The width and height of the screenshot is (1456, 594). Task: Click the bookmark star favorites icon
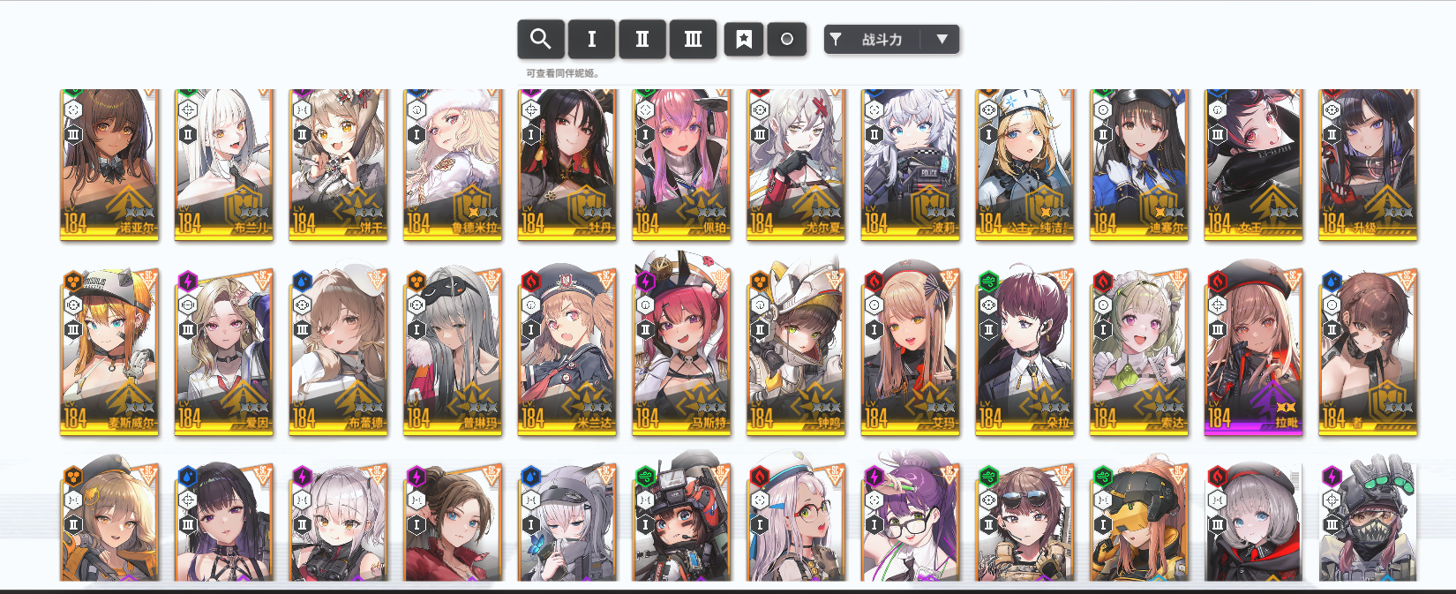pos(744,39)
